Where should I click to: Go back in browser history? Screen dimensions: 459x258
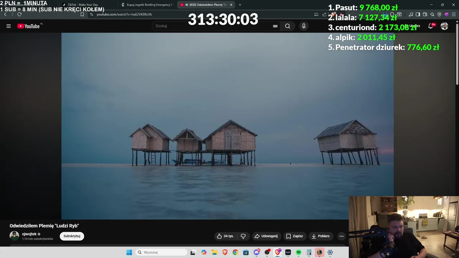(x=5, y=14)
